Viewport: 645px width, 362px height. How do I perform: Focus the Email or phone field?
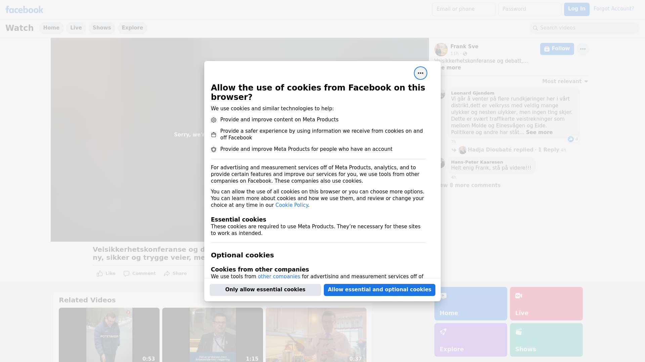pos(464,9)
